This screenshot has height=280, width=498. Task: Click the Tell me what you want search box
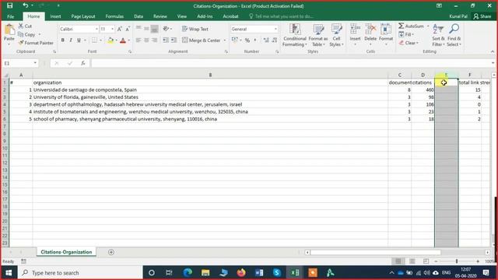coord(281,16)
